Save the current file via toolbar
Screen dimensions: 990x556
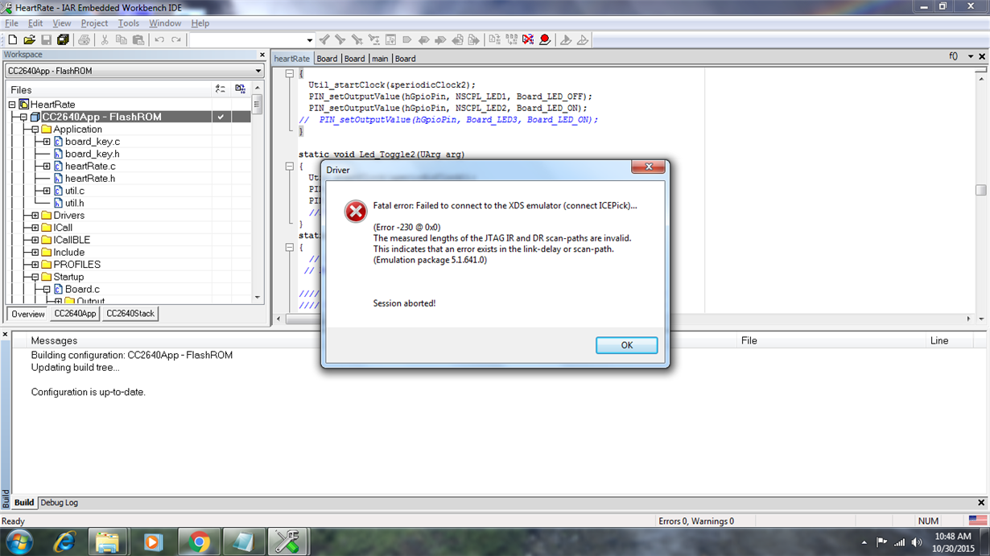pos(47,39)
